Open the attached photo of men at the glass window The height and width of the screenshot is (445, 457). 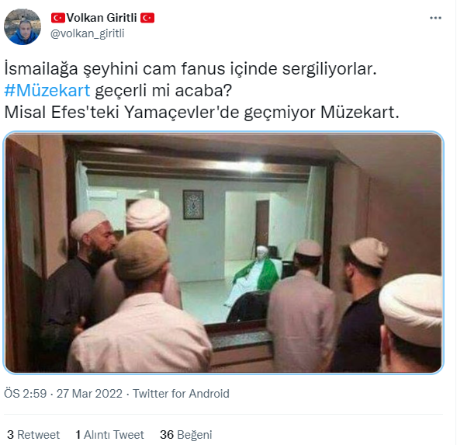(x=223, y=252)
